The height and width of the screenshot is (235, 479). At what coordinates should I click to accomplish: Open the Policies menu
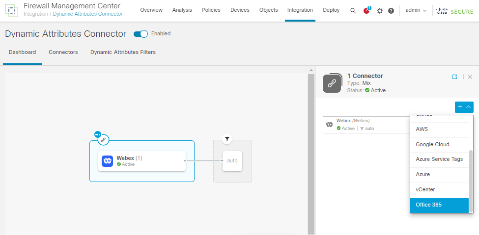tap(211, 10)
